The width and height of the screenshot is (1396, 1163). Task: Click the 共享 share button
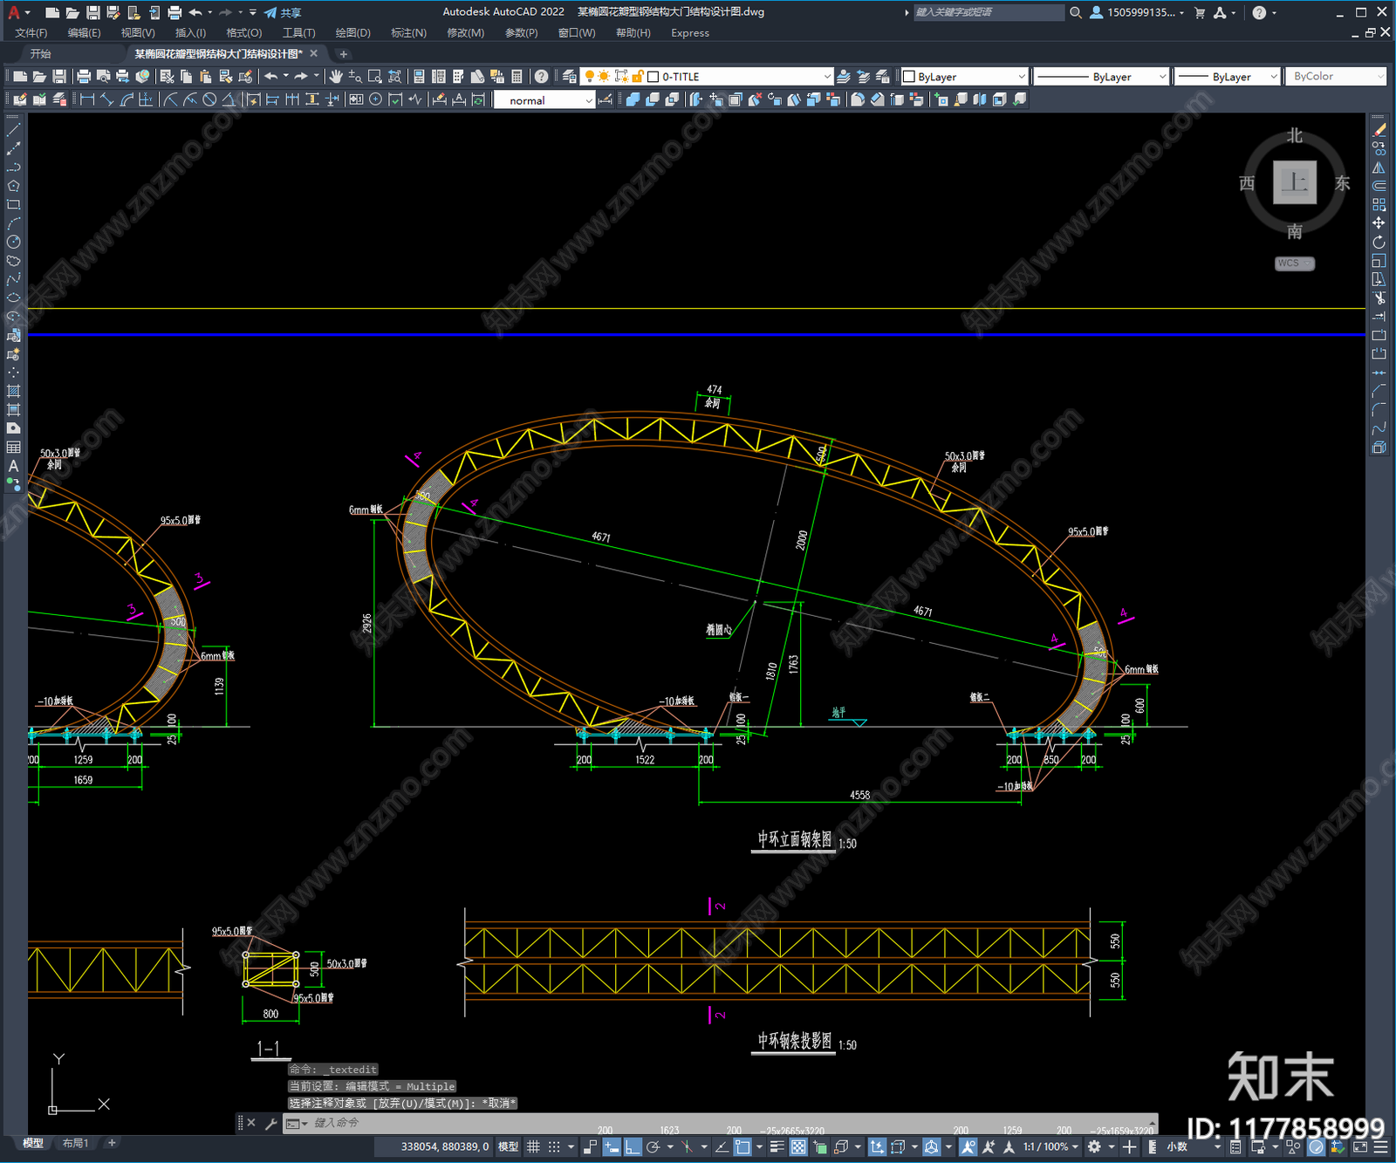283,12
